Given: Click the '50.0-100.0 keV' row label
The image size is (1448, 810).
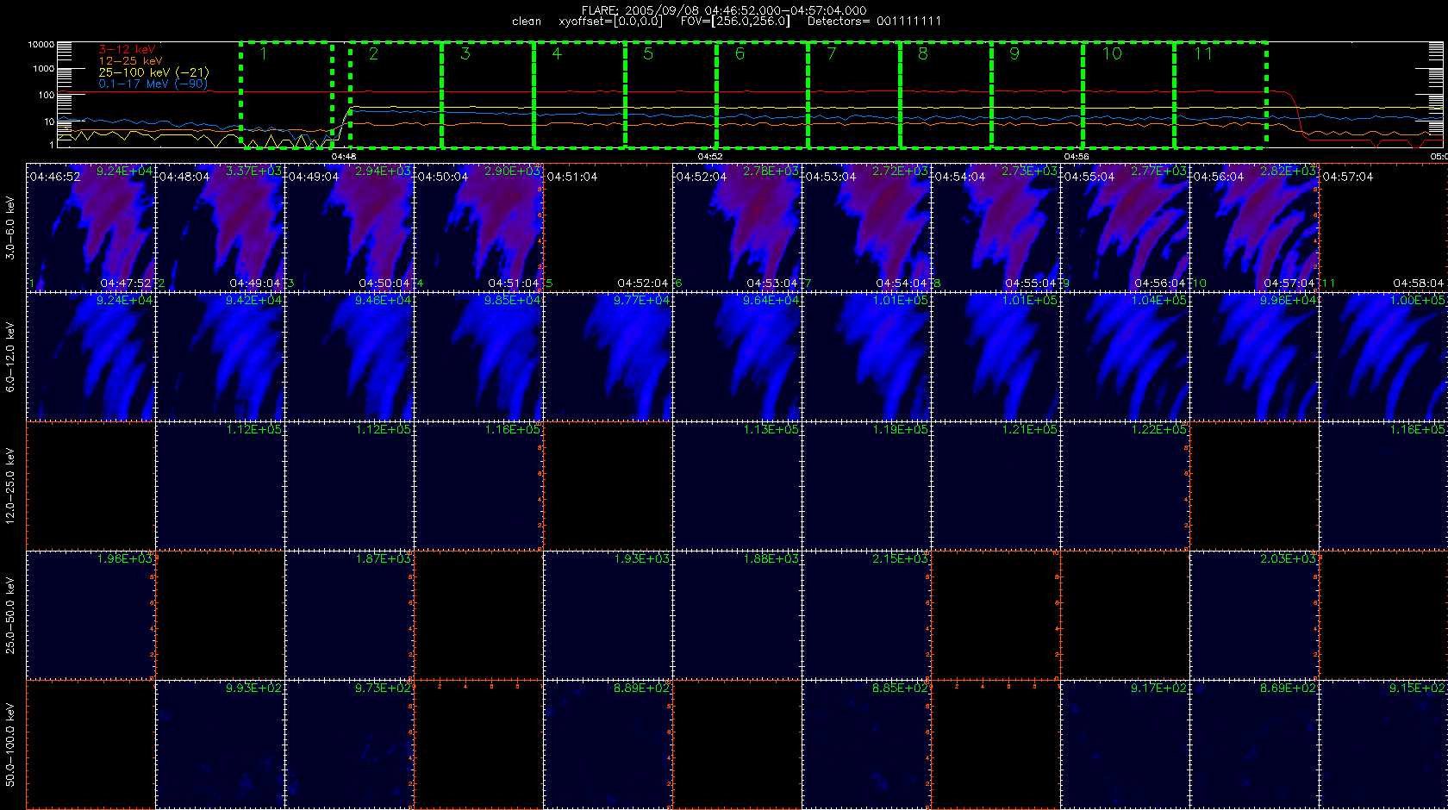Looking at the screenshot, I should click(x=10, y=745).
